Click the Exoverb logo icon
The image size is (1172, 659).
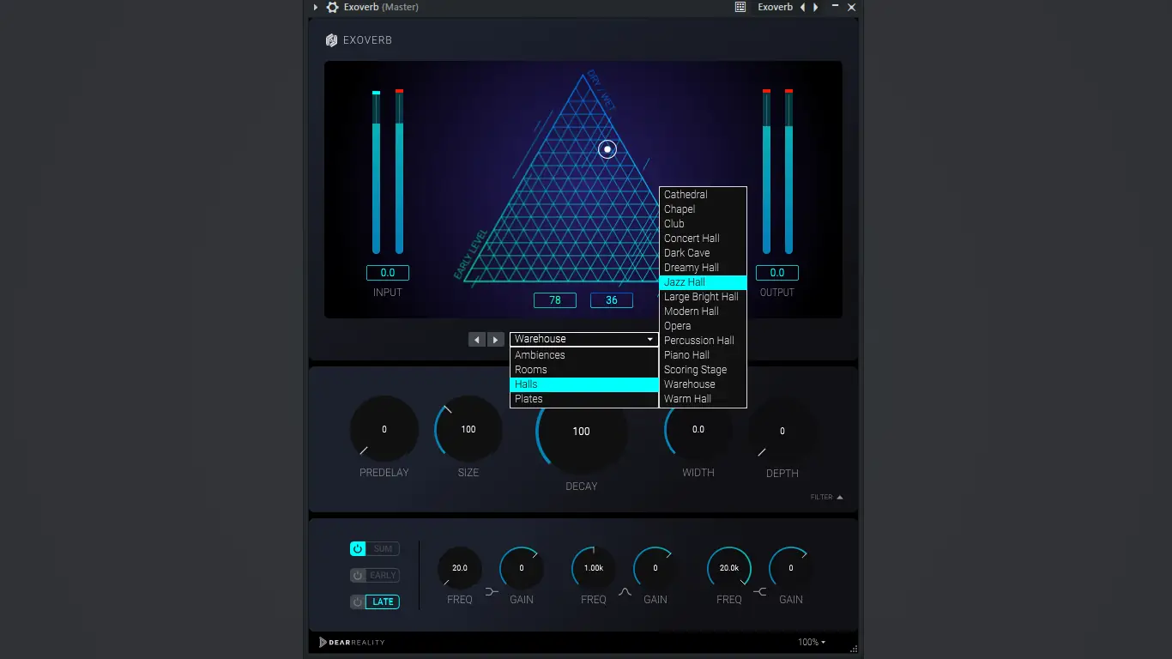pyautogui.click(x=331, y=40)
